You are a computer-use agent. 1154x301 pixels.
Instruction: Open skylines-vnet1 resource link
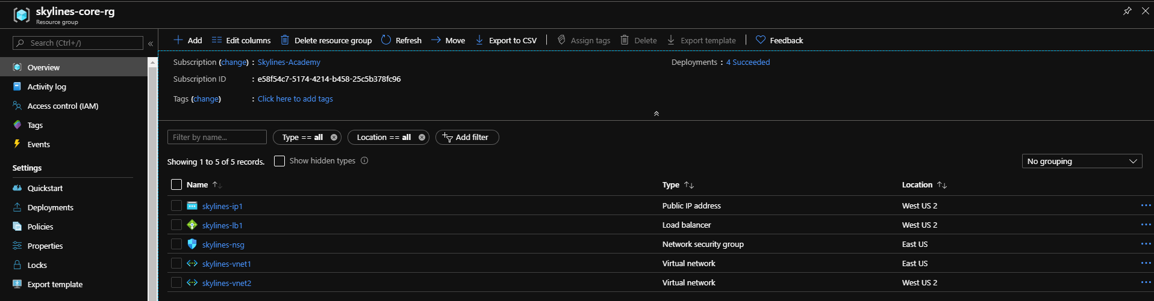pyautogui.click(x=226, y=264)
